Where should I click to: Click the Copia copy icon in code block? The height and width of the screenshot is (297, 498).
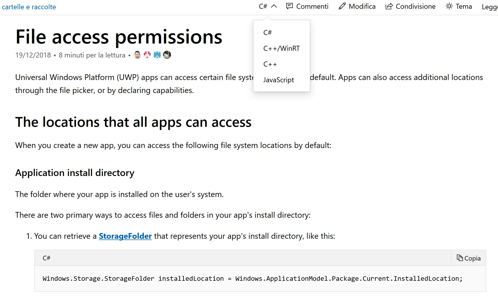point(459,258)
